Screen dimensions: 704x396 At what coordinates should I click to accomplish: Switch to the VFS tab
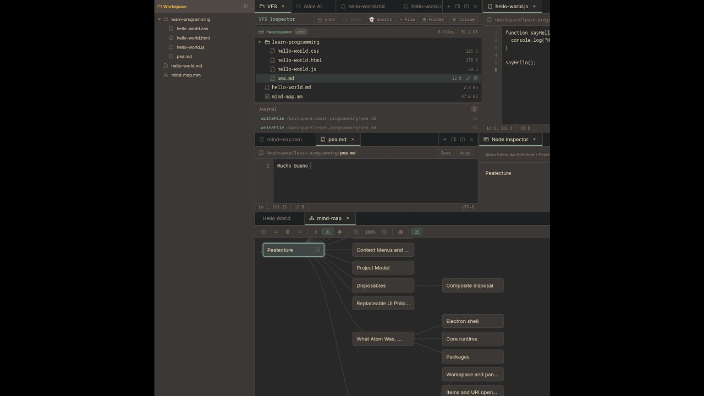pos(272,7)
